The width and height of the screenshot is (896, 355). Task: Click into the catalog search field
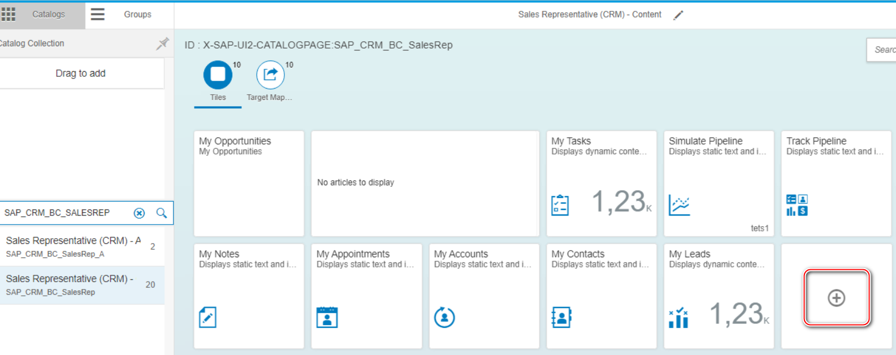[65, 213]
